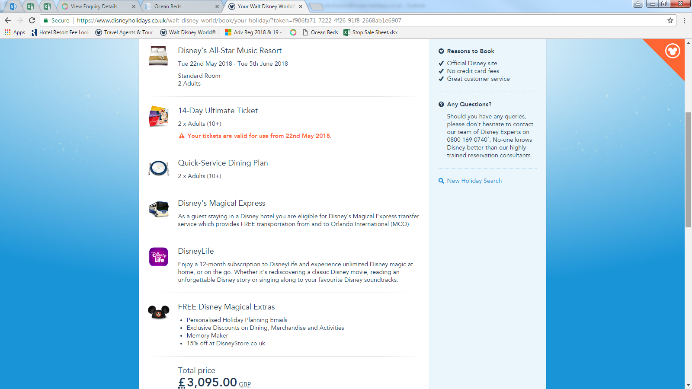The width and height of the screenshot is (692, 389).
Task: Switch to the SharePoint pinned tab
Action: pos(13,6)
